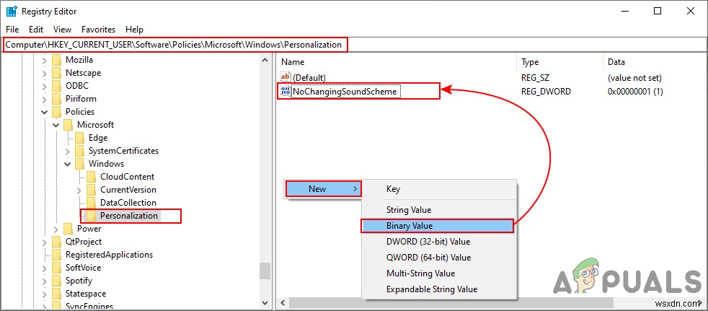
Task: Click the registry path address bar
Action: tap(354, 45)
